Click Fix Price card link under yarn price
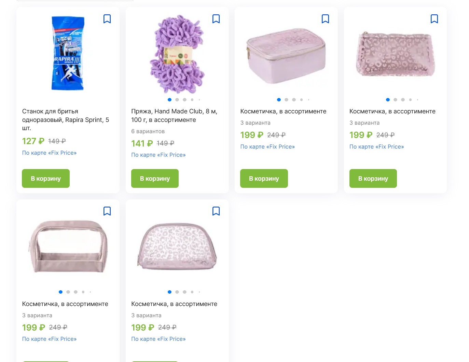Viewport: 469px width, 362px height. point(158,155)
